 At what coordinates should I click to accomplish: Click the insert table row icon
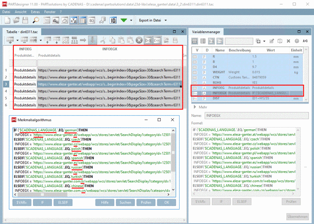[x=10, y=40]
